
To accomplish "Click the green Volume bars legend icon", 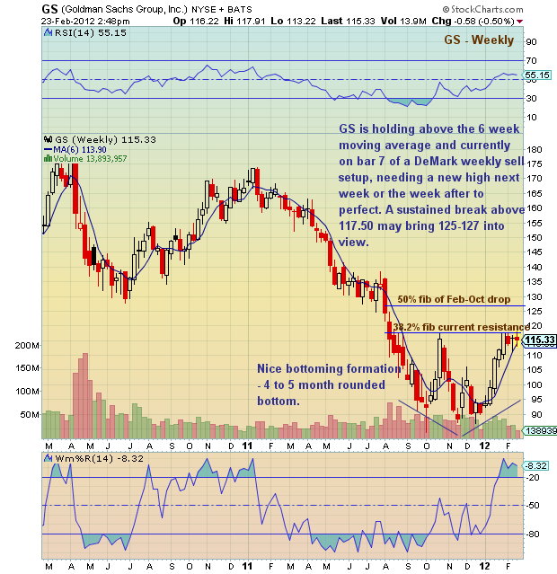I will click(x=48, y=158).
